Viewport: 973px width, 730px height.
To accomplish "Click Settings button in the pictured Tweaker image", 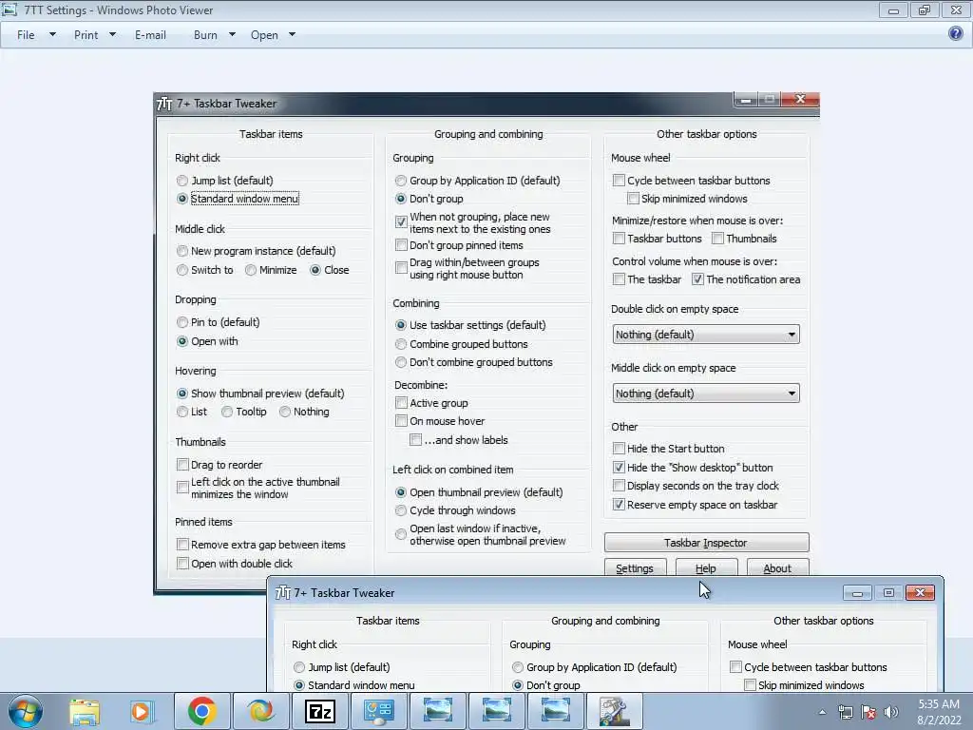I will click(x=635, y=568).
